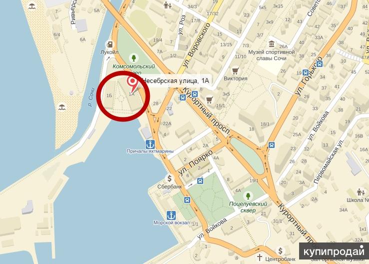
Task: Select the beach umbrella icon near р. Сочи
Action: click(62, 107)
